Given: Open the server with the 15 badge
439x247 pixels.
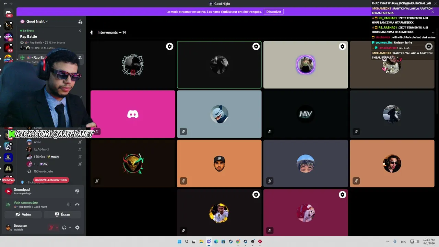Looking at the screenshot, I should pyautogui.click(x=8, y=37).
